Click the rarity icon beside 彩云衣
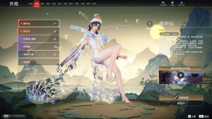Image resolution: width=212 pixels, height=119 pixels. coord(21,31)
